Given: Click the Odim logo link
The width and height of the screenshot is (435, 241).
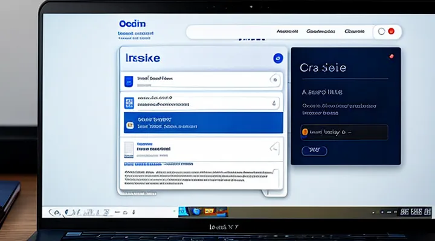Looking at the screenshot, I should [131, 22].
